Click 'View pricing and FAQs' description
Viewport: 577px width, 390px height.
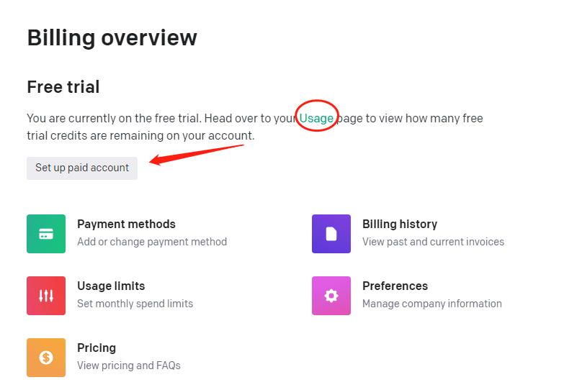[129, 366]
